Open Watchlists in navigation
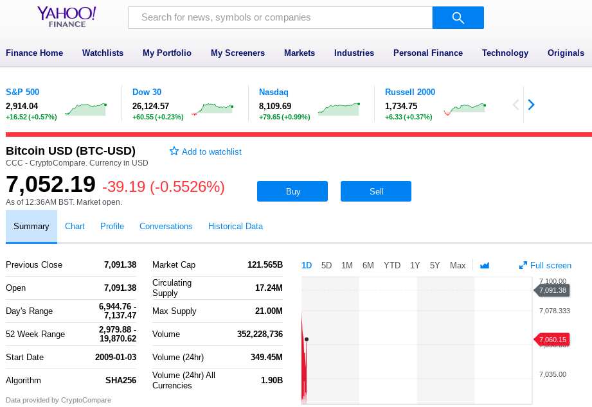The height and width of the screenshot is (407, 592). [103, 53]
